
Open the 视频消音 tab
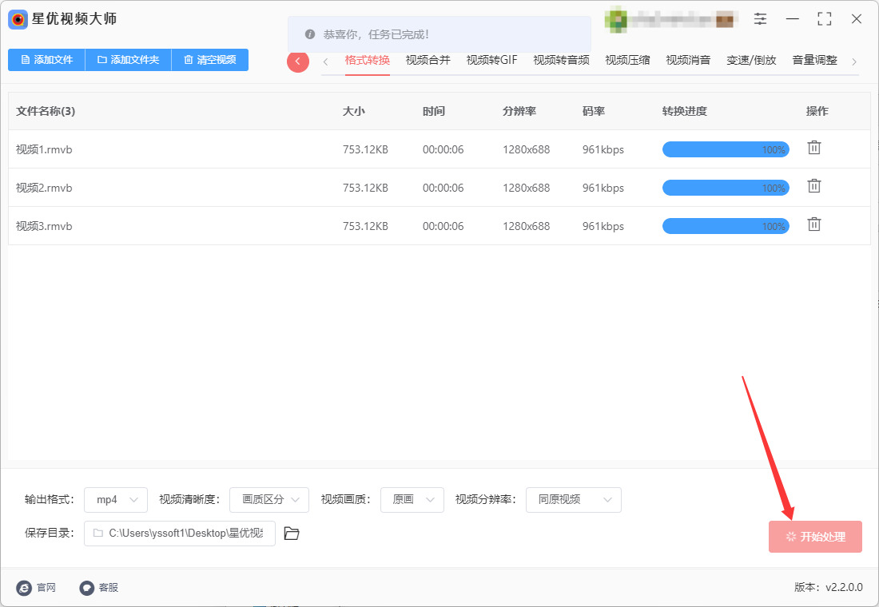688,61
